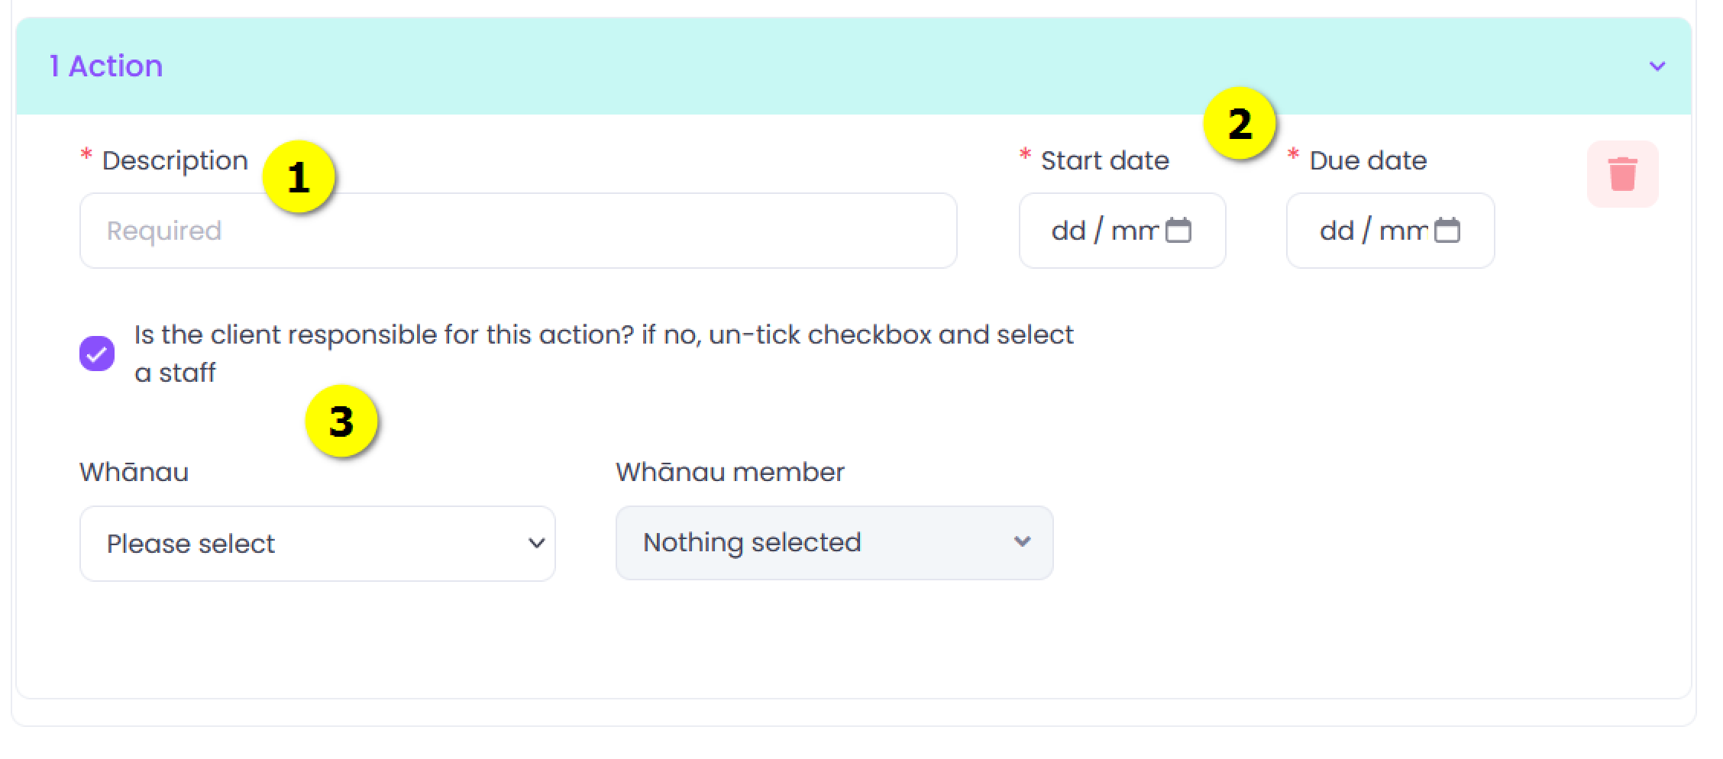Click the Description field label
This screenshot has width=1723, height=759.
click(x=175, y=160)
